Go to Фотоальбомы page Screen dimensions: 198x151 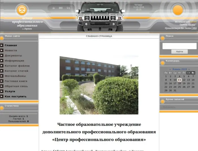15,76
